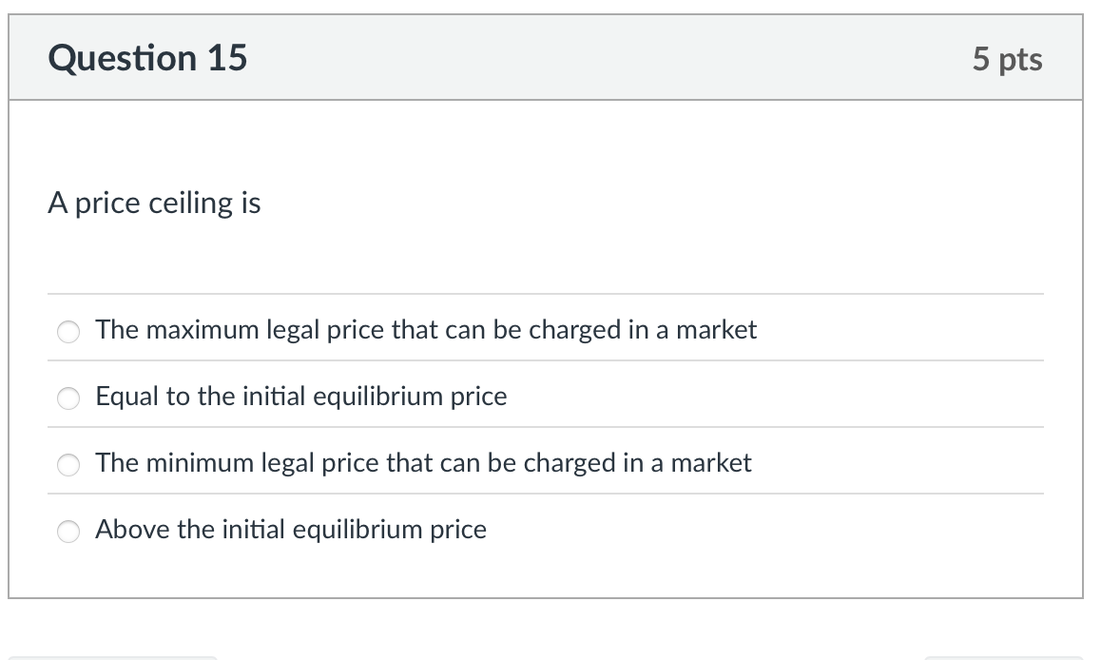
Task: Click the radio circle beside the second answer
Action: pos(68,398)
